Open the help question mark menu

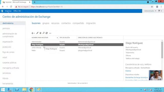point(160,11)
